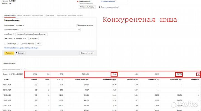This screenshot has width=201, height=111.
Task: Click the yellow Показать button
Action: tap(9, 53)
